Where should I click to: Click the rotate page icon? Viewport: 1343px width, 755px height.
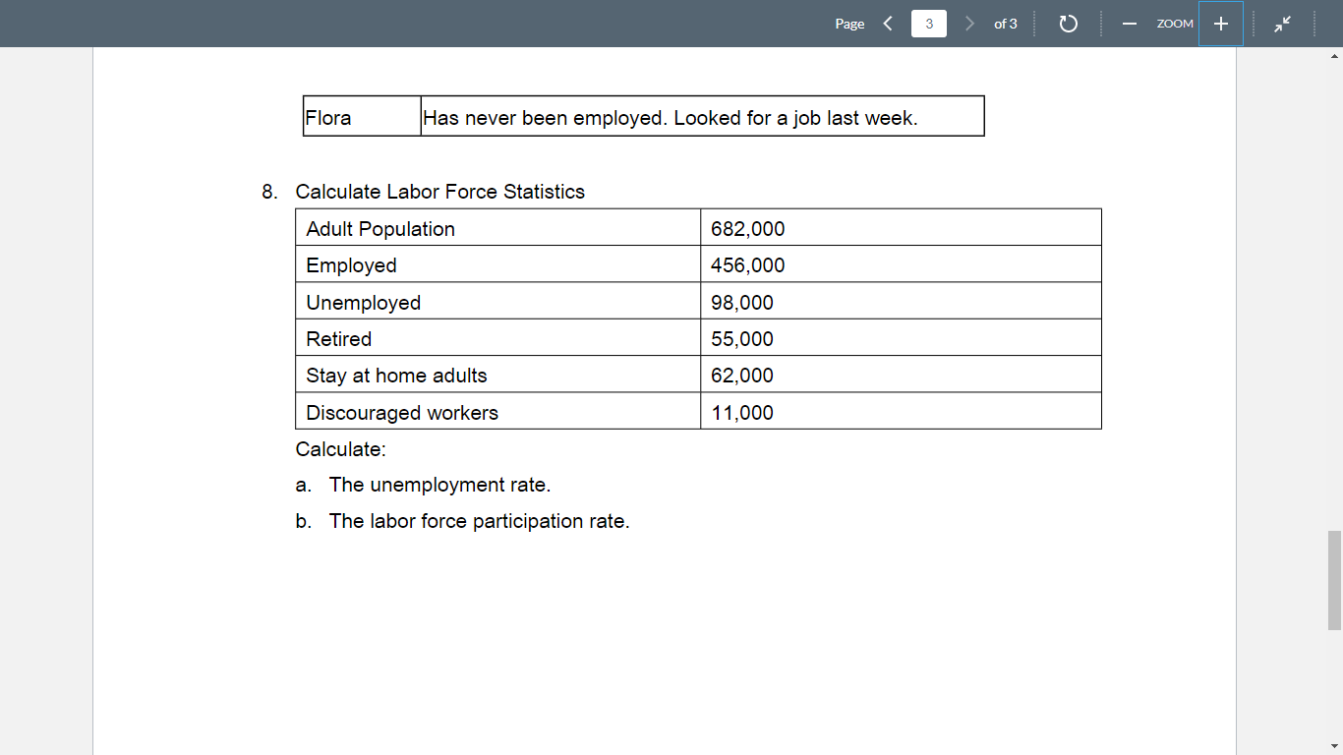coord(1069,23)
